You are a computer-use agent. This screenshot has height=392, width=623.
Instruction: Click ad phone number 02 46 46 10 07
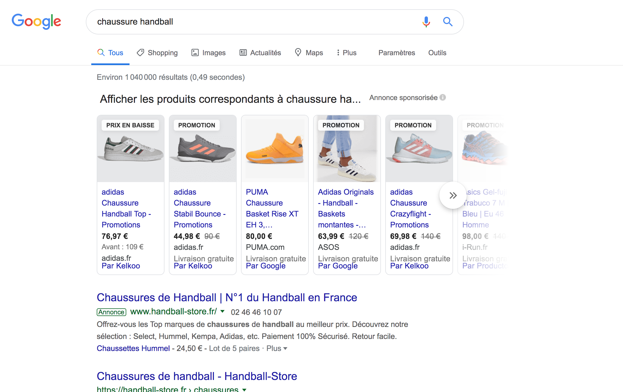click(x=256, y=312)
